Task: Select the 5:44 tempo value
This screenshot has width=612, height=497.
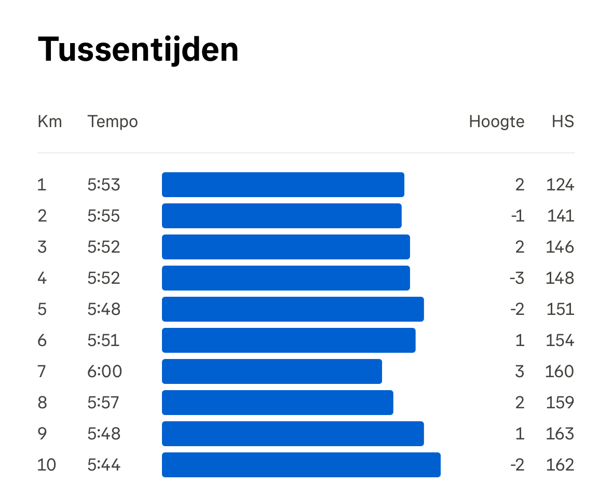Action: 104,465
